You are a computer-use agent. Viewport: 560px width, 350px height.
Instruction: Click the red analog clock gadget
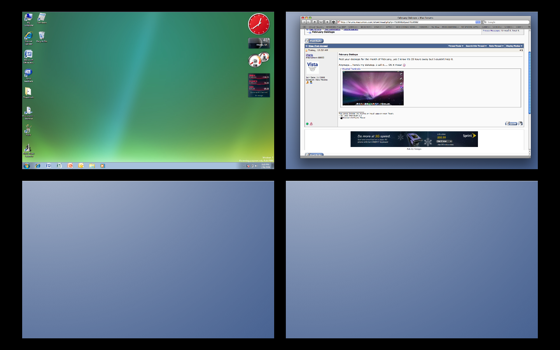click(x=259, y=24)
